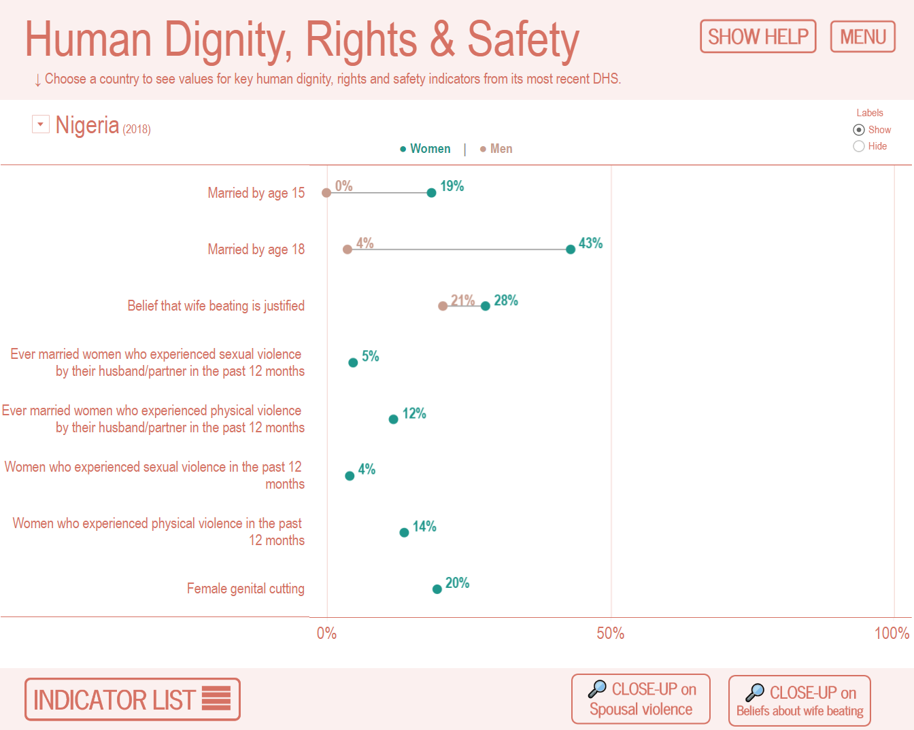Click the Women's 43% data point for Married by 18

pos(570,249)
